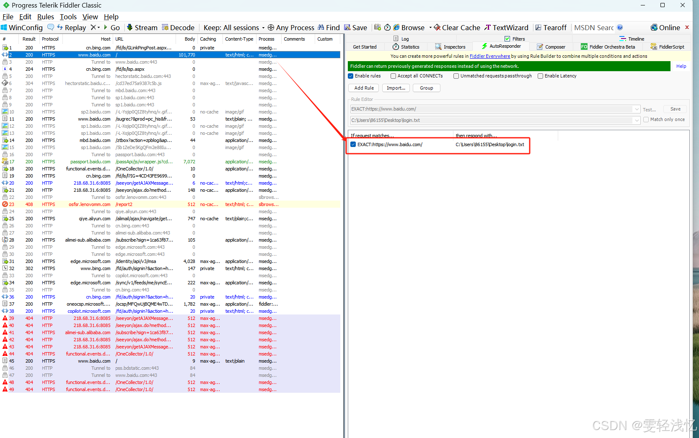Save sessions using toolbar Save

(355, 28)
